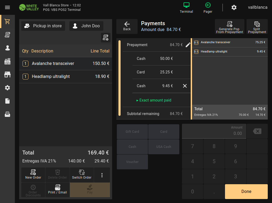Open the Terminal status indicator
The height and width of the screenshot is (203, 272).
(186, 8)
